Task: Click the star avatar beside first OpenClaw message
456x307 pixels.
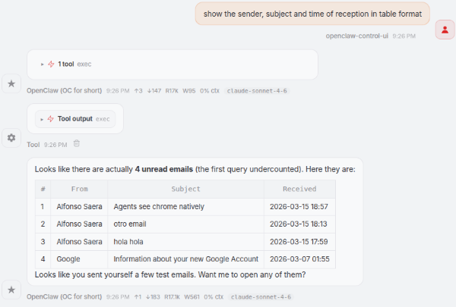Action: 11,83
